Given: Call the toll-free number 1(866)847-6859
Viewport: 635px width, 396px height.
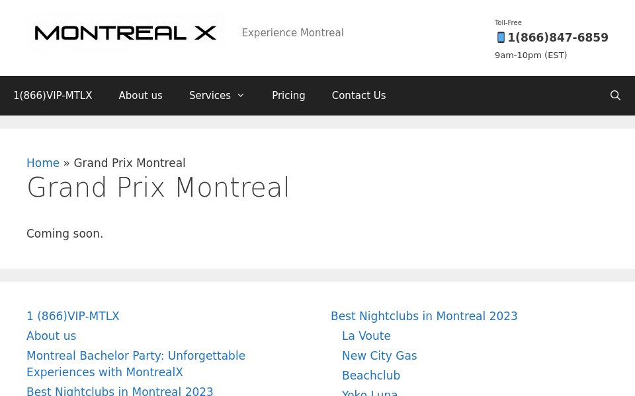Looking at the screenshot, I should tap(558, 38).
